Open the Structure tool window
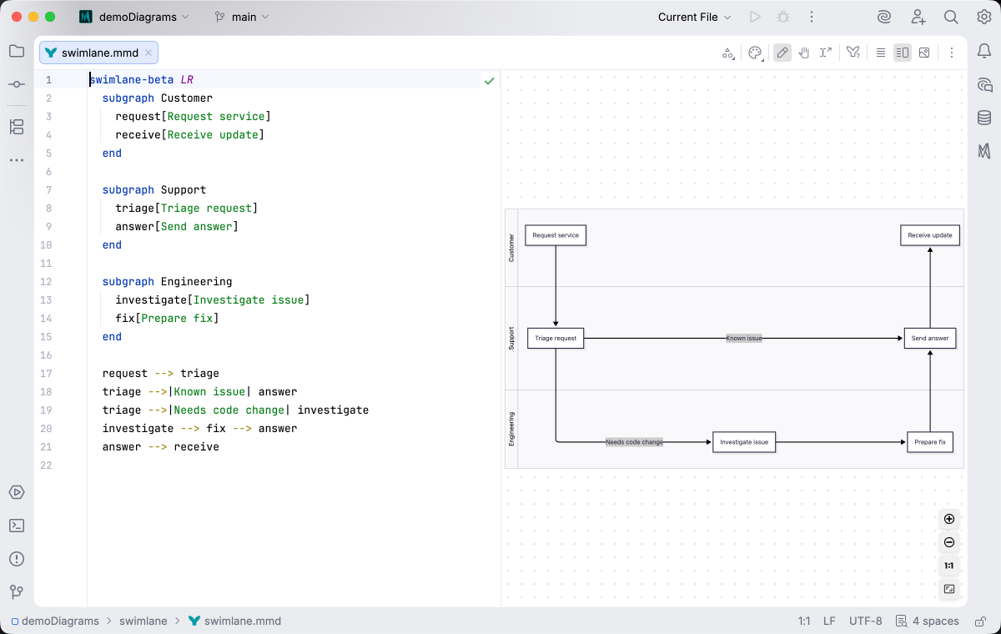This screenshot has height=634, width=1001. coord(17,127)
